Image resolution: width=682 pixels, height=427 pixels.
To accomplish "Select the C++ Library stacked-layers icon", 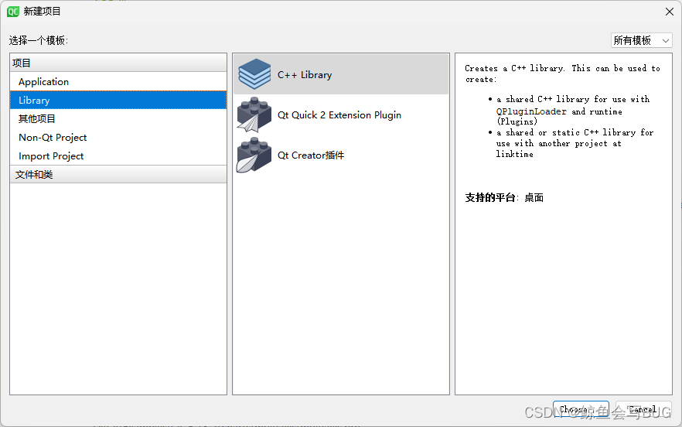I will [254, 74].
